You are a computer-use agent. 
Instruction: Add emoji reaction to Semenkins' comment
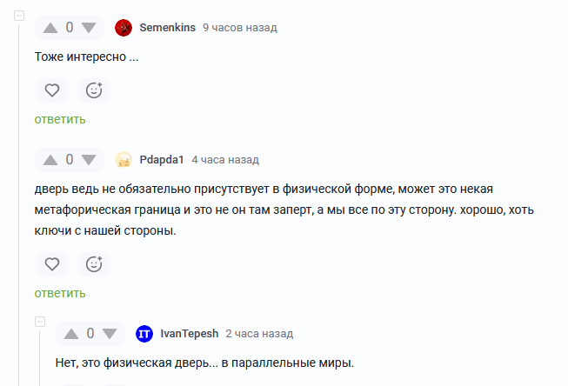tap(94, 90)
